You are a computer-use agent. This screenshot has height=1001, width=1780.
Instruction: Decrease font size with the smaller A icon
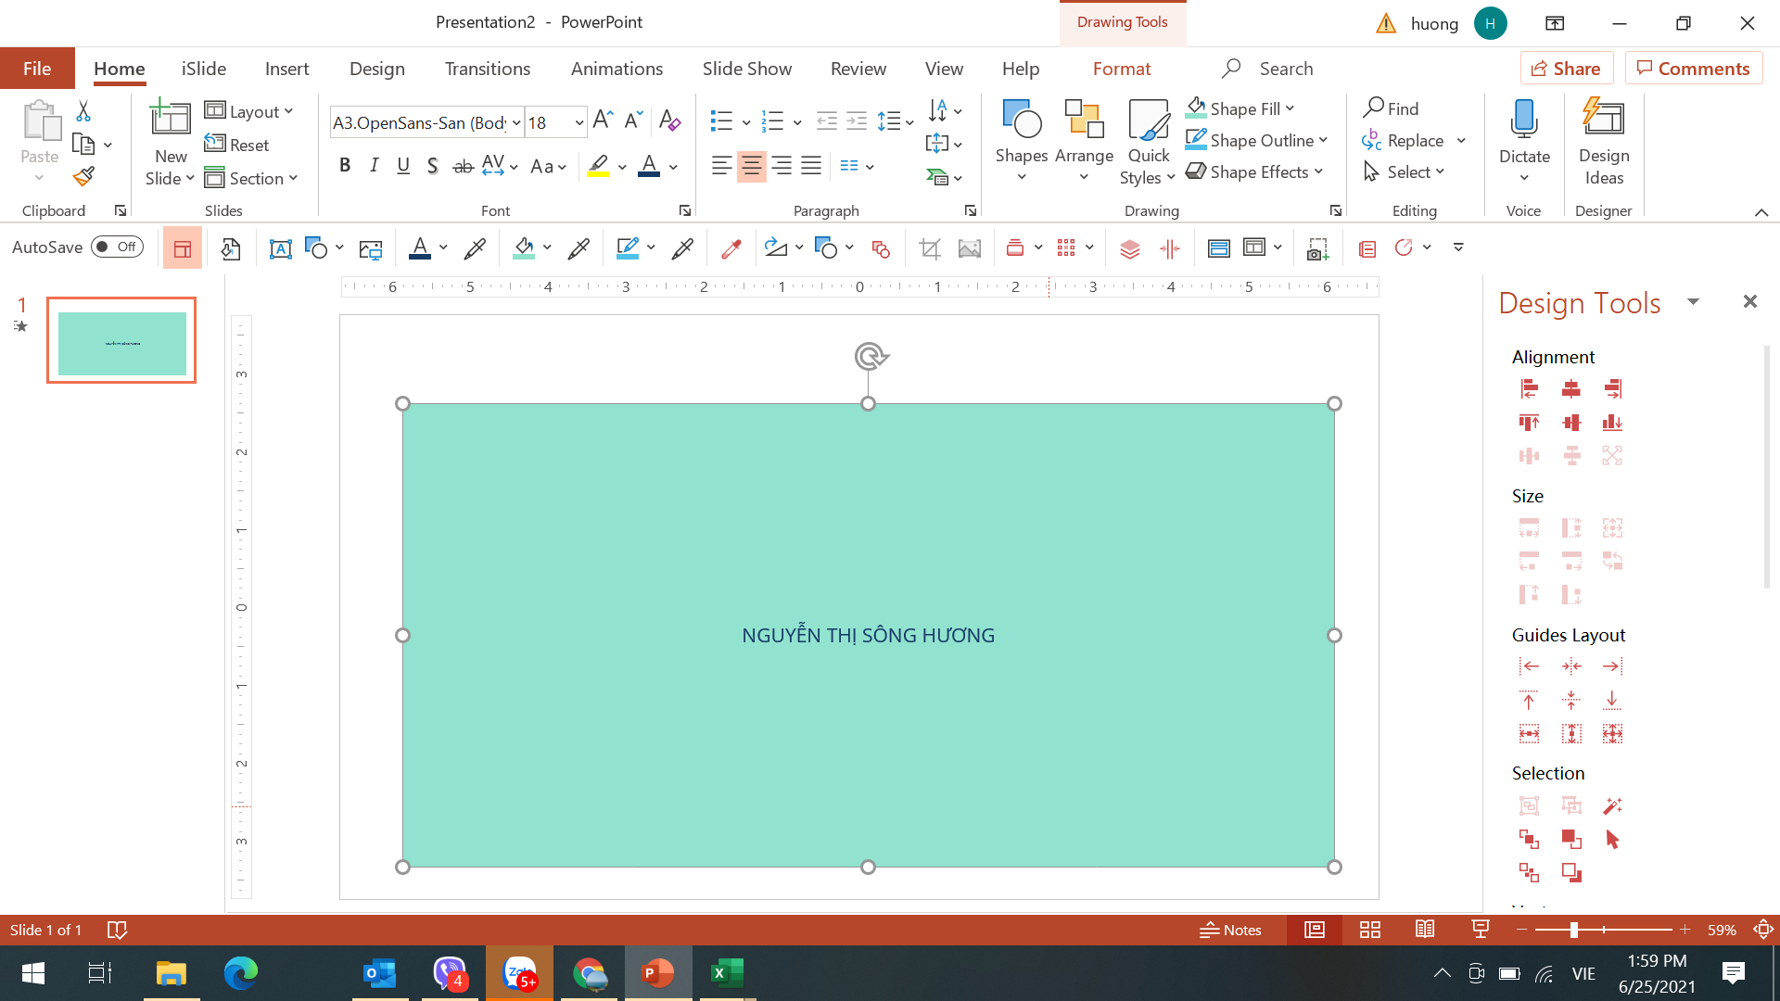pyautogui.click(x=634, y=120)
